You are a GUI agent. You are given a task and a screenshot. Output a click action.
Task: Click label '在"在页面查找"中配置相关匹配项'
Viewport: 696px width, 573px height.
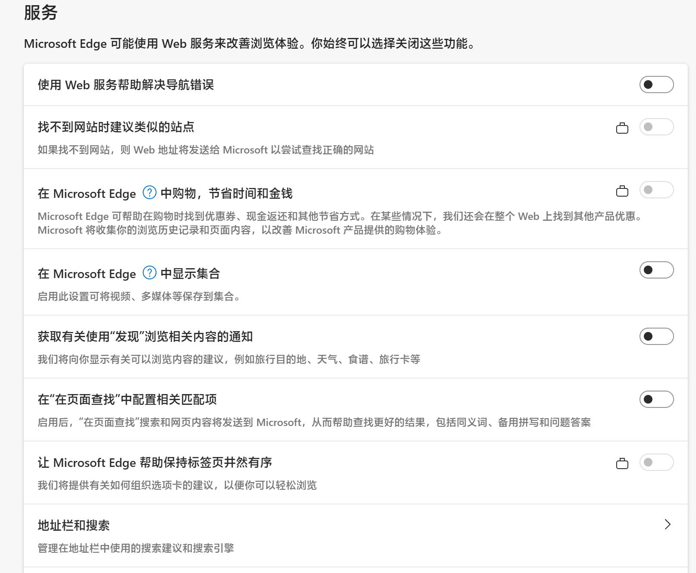(x=127, y=400)
